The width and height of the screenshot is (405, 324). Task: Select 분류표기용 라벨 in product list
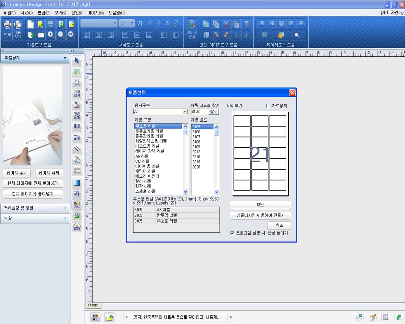click(149, 131)
